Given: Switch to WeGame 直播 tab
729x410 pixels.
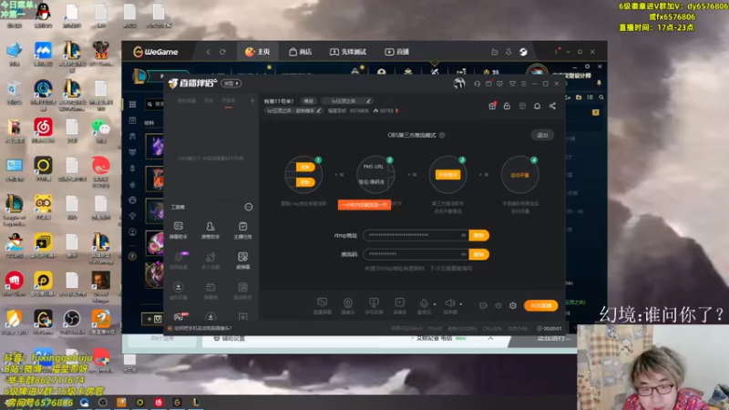Looking at the screenshot, I should pos(397,52).
